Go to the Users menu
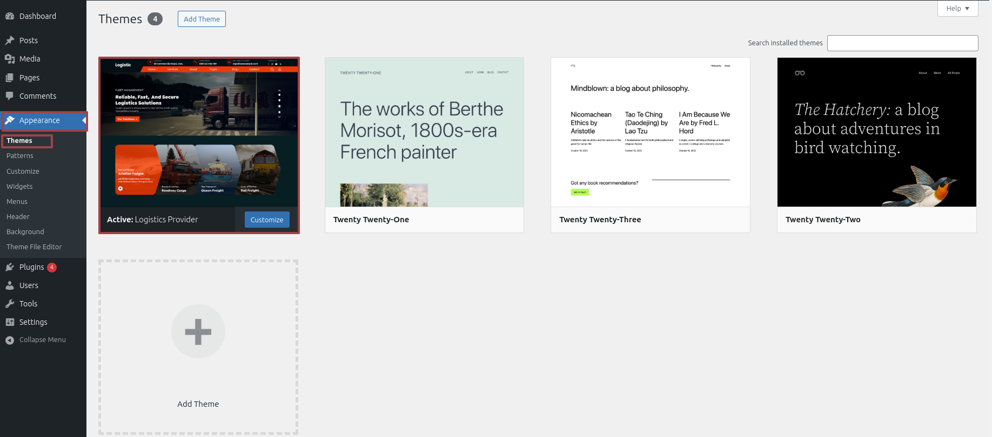The image size is (992, 437). pos(43,285)
